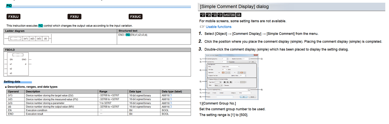This screenshot has height=124, width=389.
Task: Click the Cancel button in the dialog image
Action: click(x=252, y=97)
